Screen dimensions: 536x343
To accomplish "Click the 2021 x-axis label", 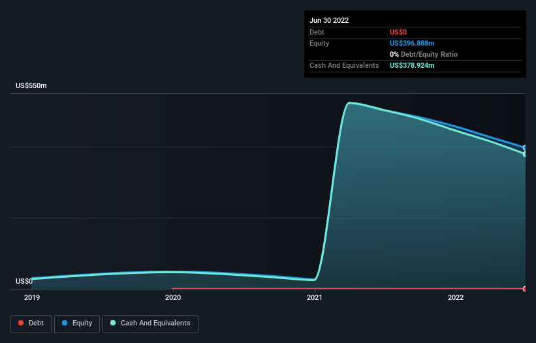I will coord(315,297).
